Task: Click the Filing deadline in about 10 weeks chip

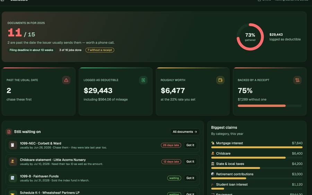Action: tap(31, 50)
